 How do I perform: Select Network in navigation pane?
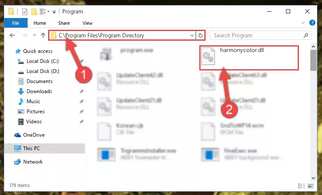tap(33, 162)
